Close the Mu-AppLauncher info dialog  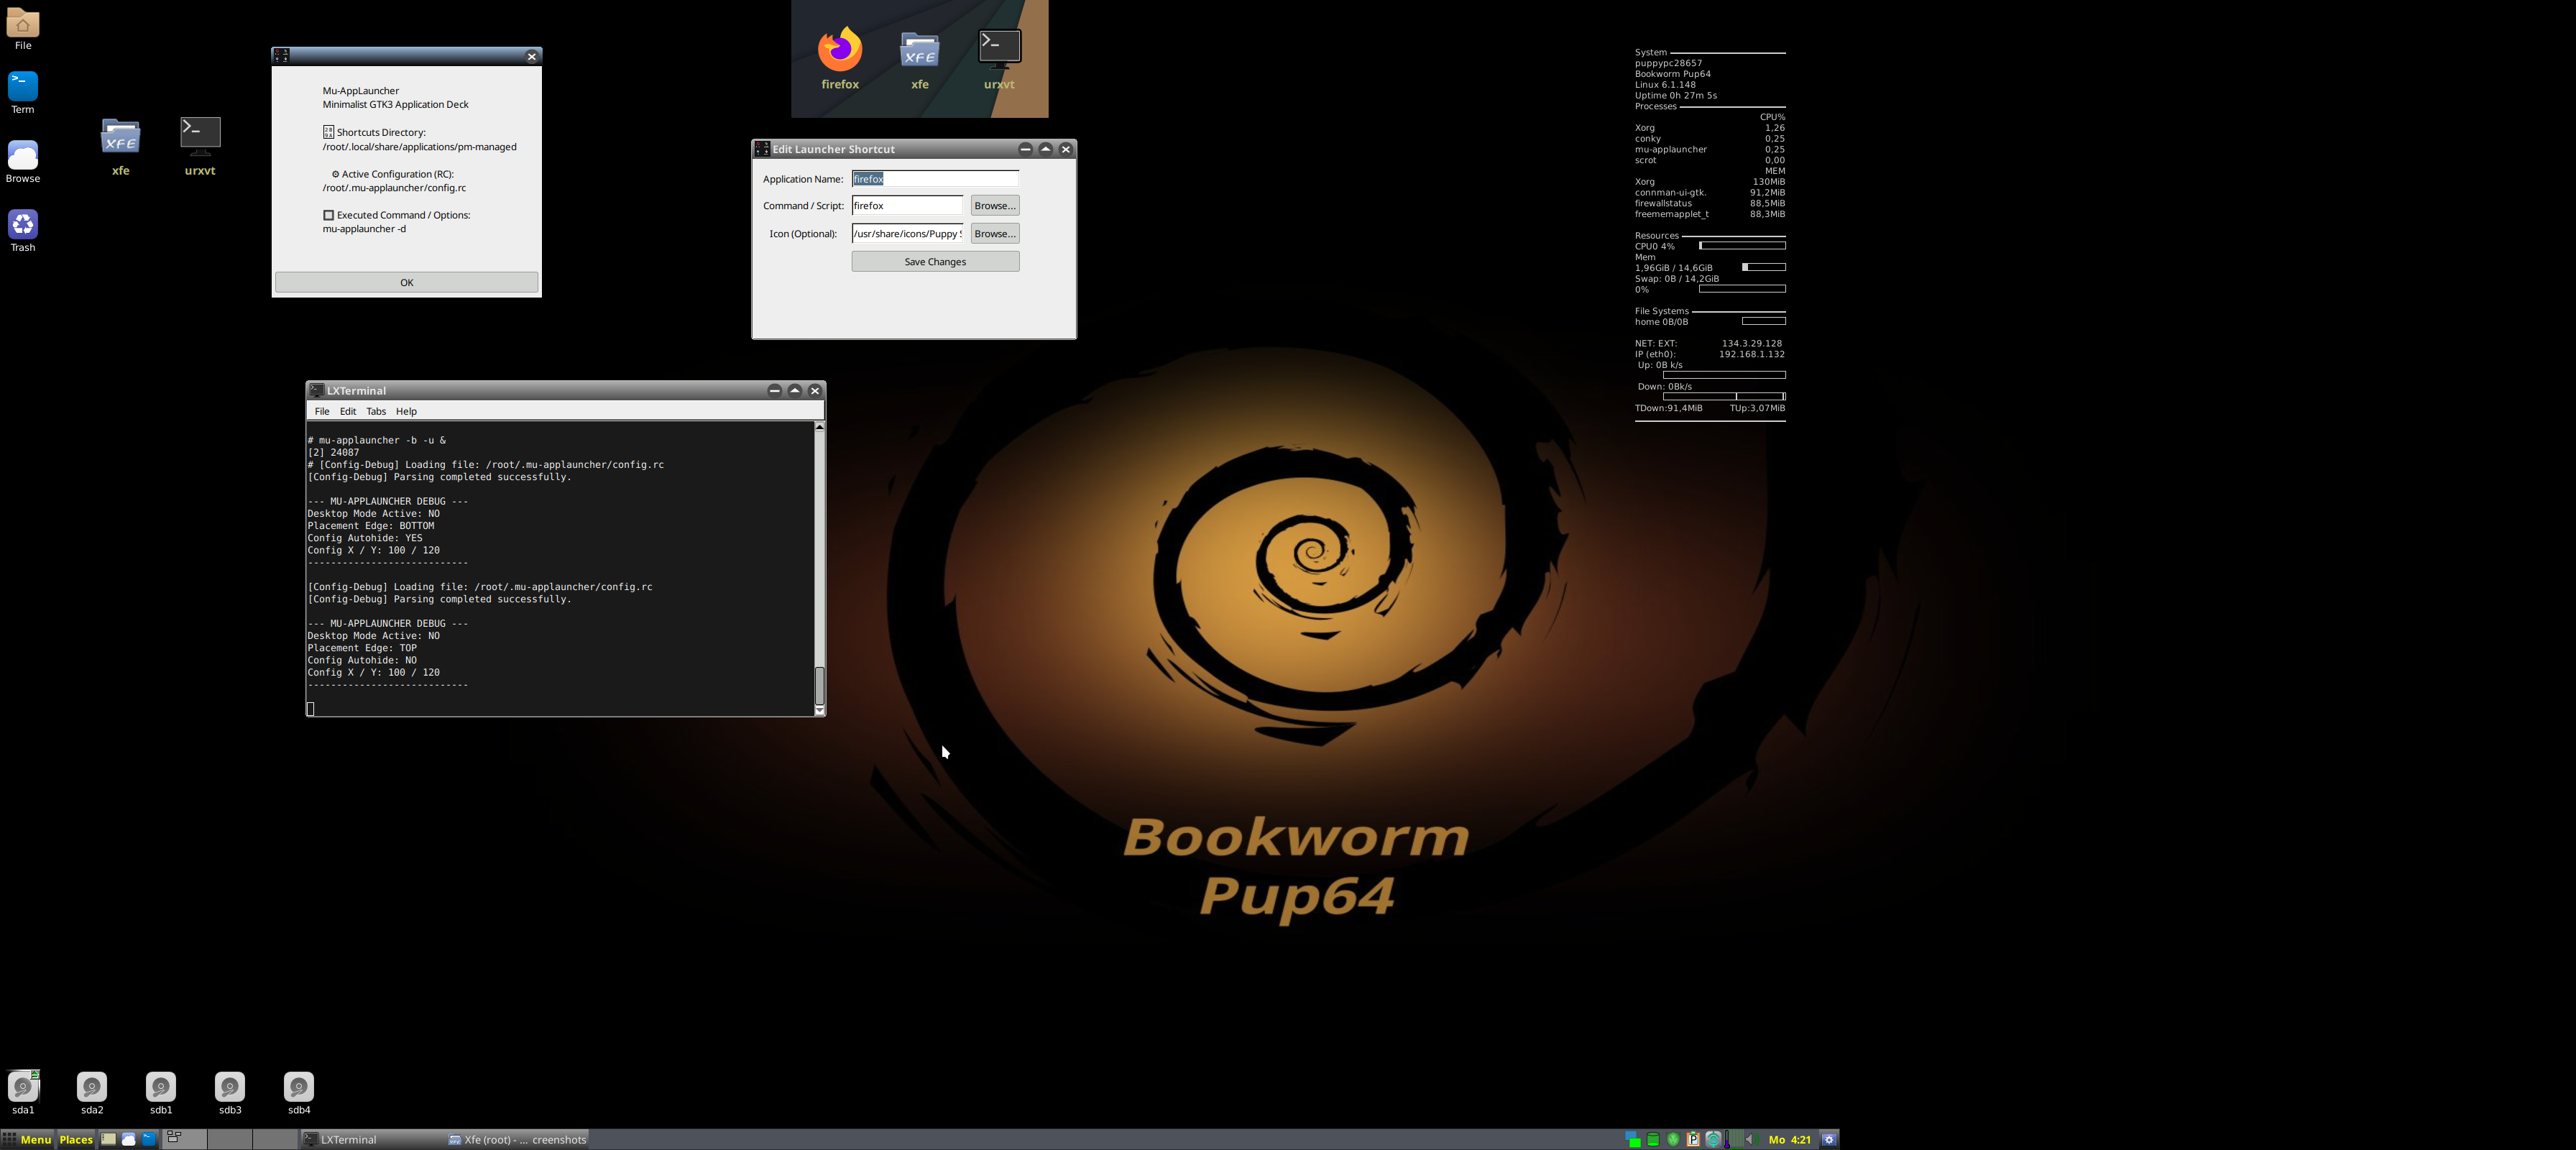point(532,56)
